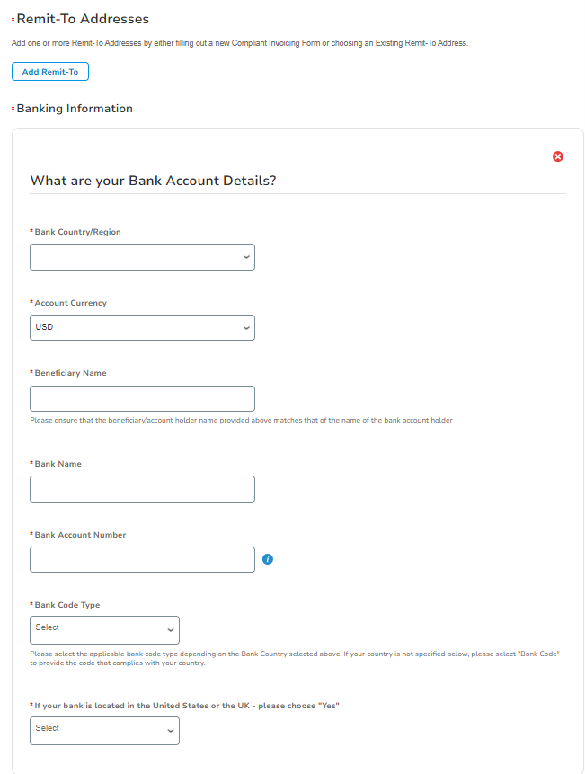
Task: Click the "Account Currency" label text
Action: (x=70, y=303)
